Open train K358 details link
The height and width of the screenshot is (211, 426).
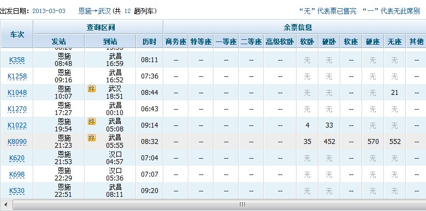(x=17, y=60)
